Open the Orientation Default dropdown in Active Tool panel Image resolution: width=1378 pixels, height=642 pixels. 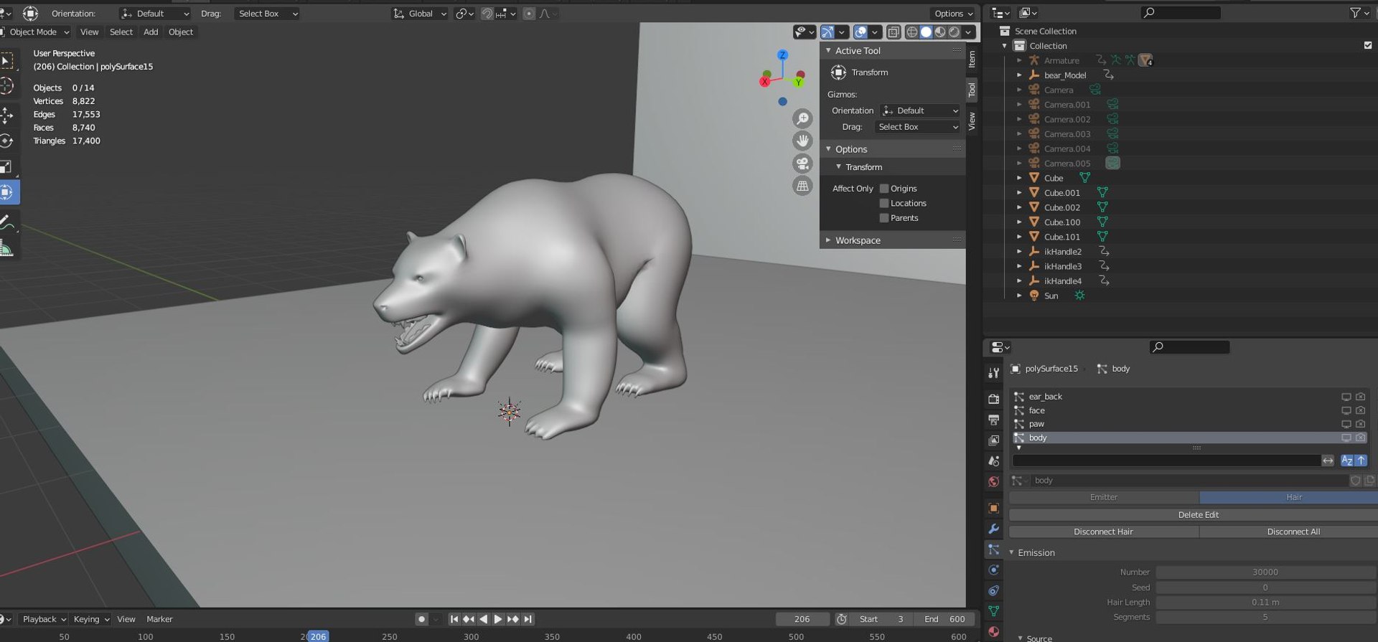[919, 110]
